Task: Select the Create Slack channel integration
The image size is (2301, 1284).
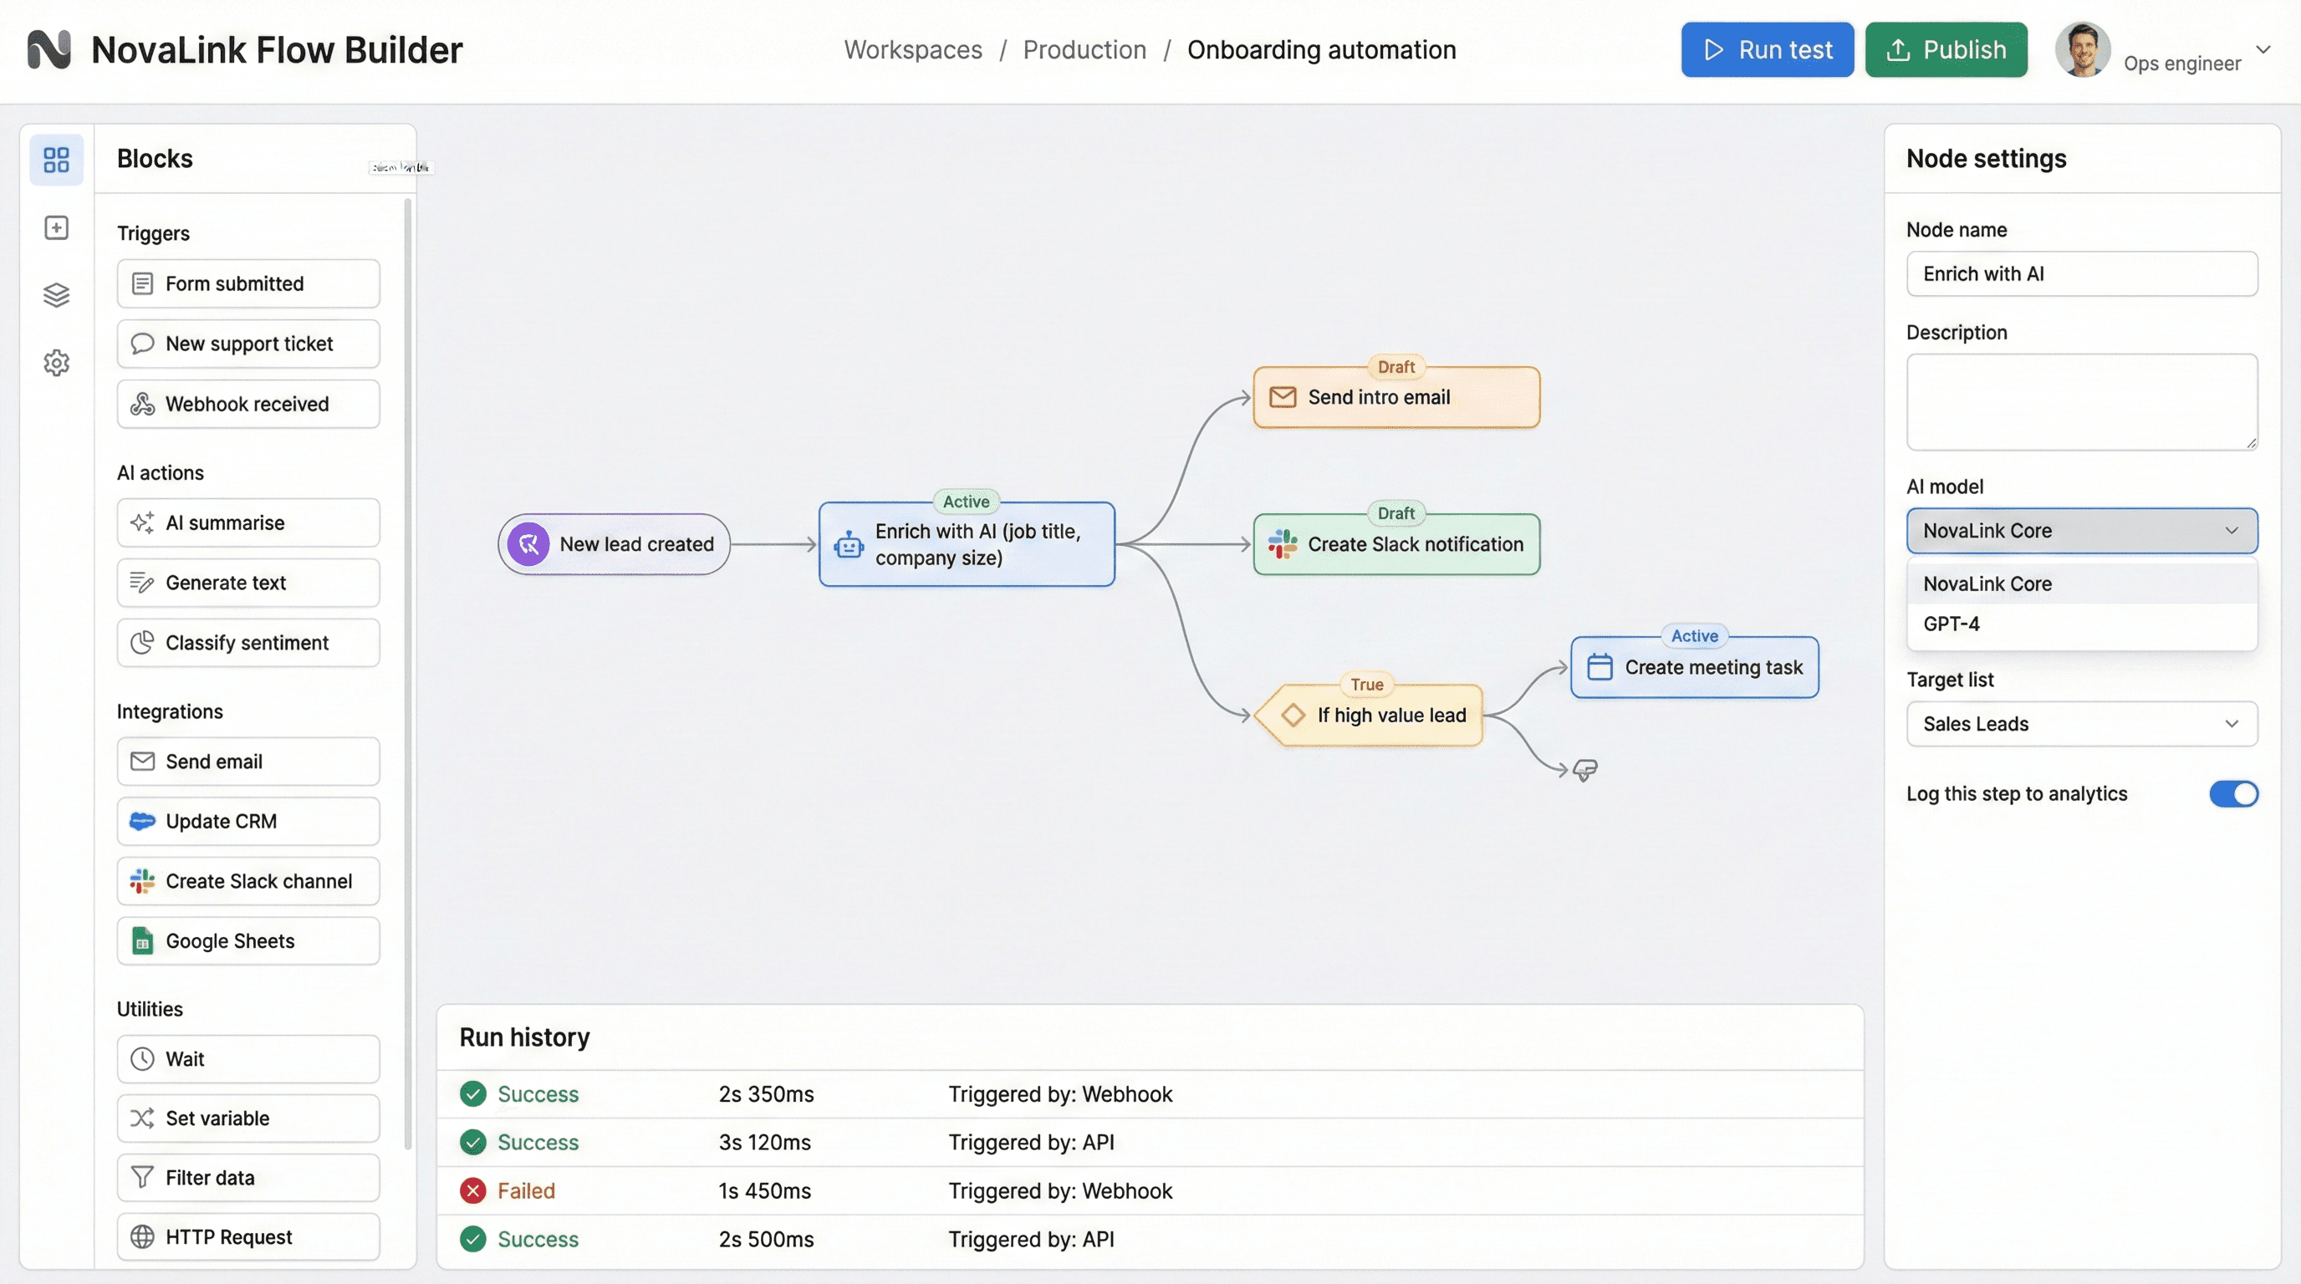Action: 247,880
